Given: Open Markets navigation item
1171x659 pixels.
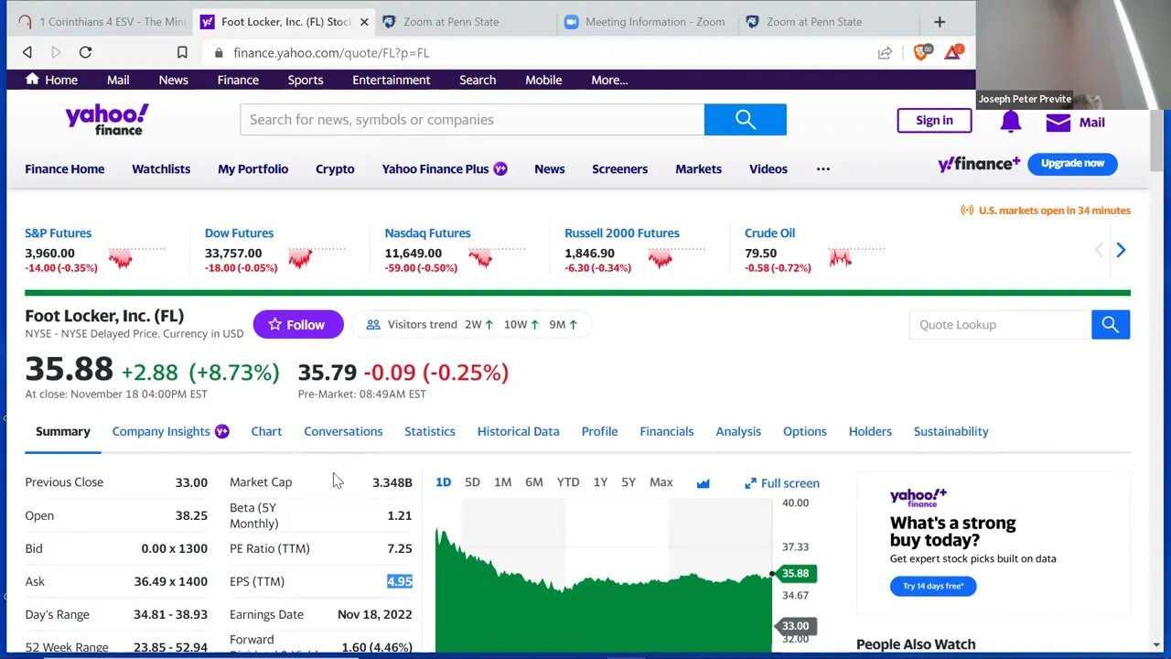Looking at the screenshot, I should 698,169.
